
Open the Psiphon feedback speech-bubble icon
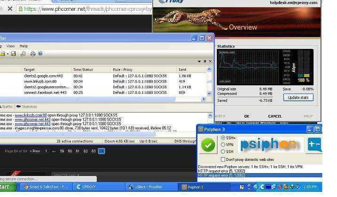(x=314, y=145)
